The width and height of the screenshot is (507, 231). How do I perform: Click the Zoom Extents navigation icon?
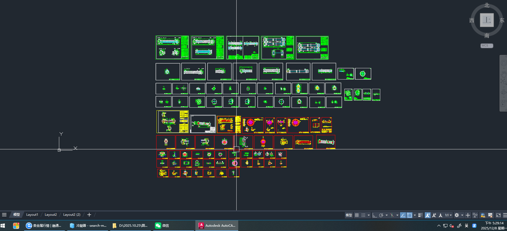click(504, 81)
